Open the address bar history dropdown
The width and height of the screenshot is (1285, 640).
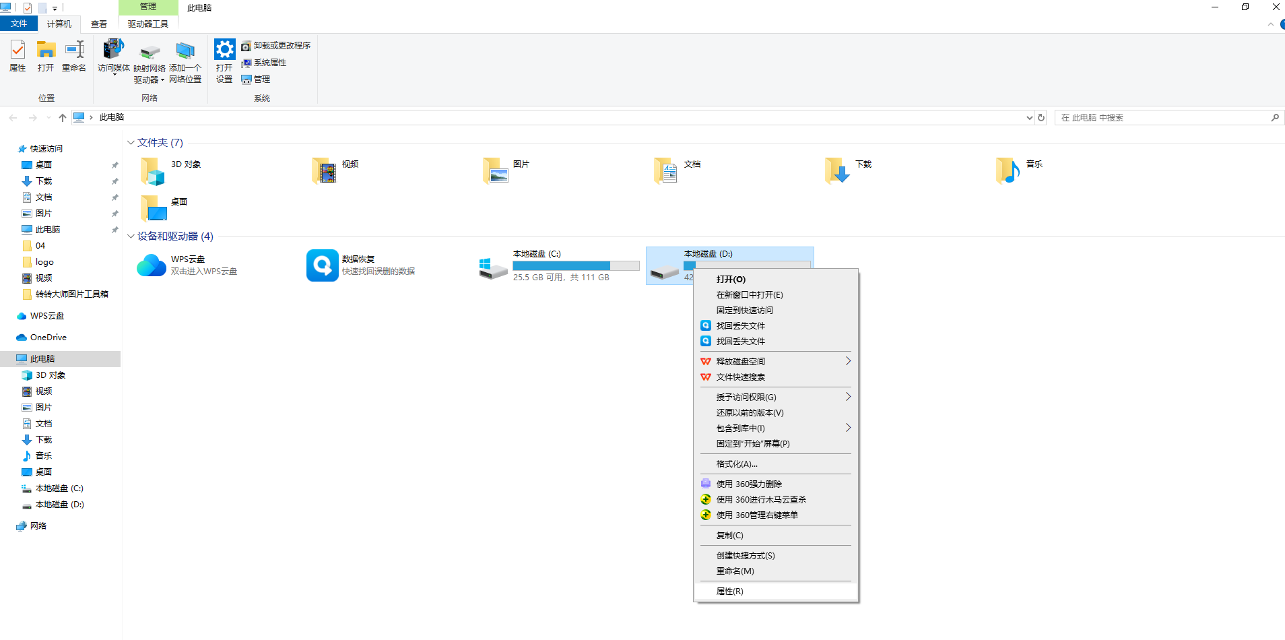coord(1029,118)
